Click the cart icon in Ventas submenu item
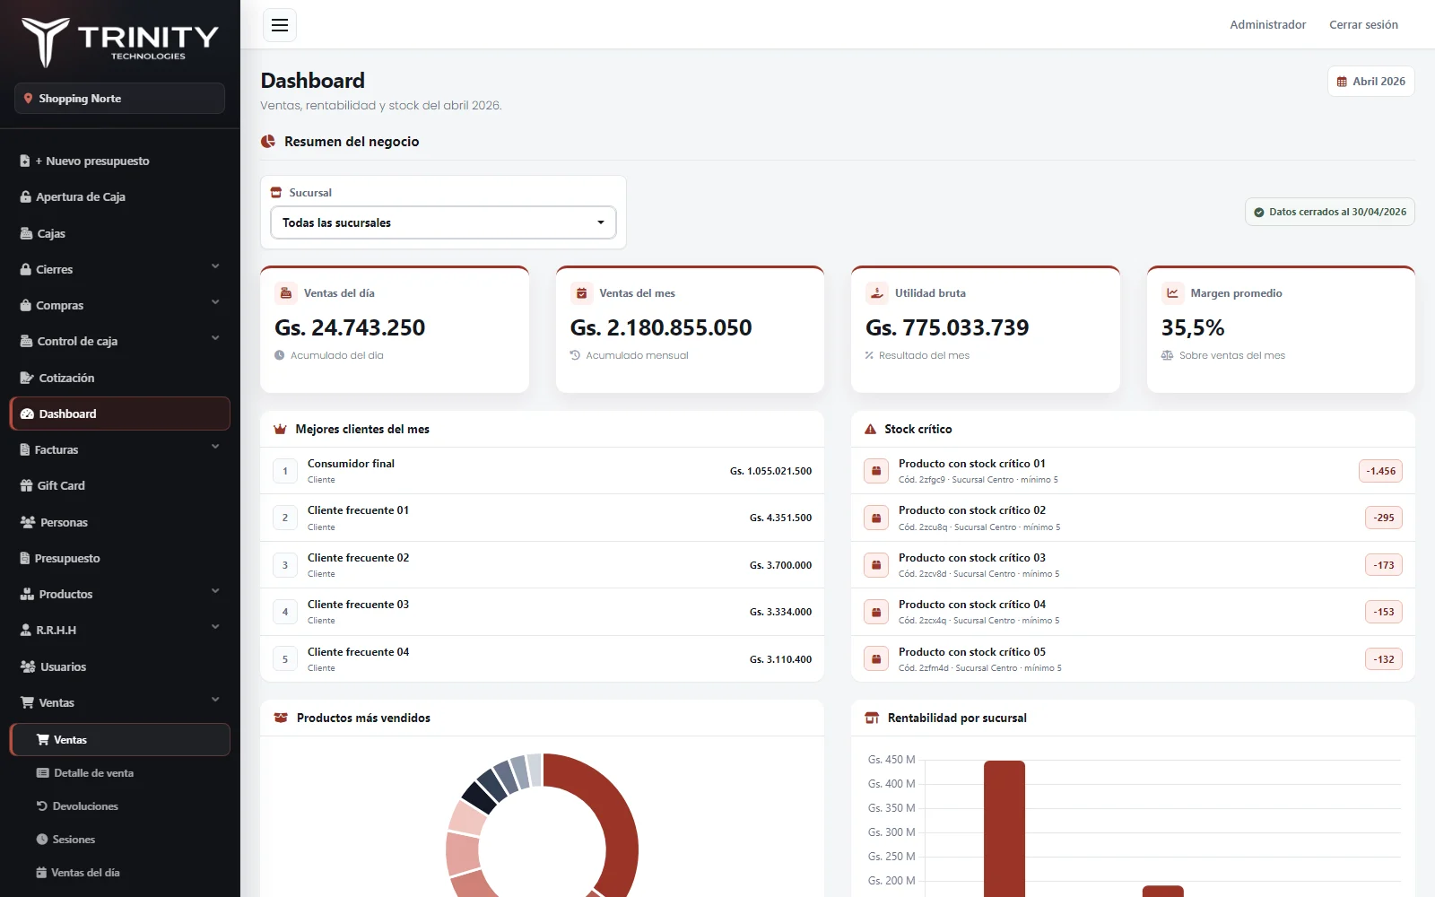 tap(42, 740)
